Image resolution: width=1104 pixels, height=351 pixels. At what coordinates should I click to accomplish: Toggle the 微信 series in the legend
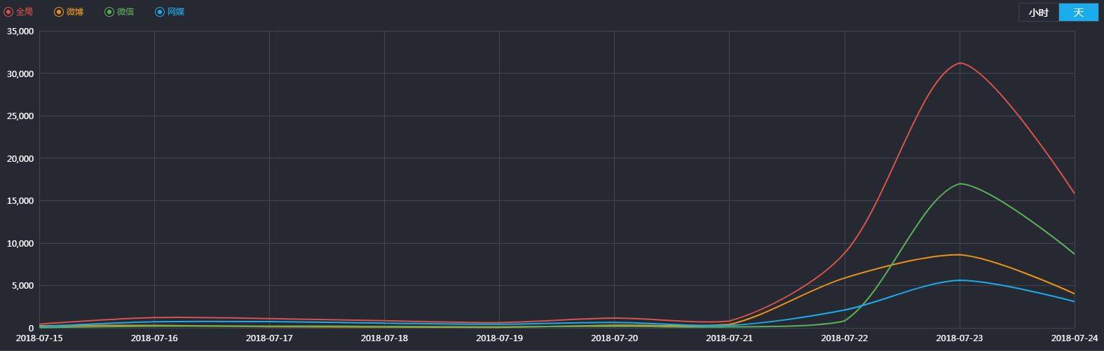click(x=119, y=12)
